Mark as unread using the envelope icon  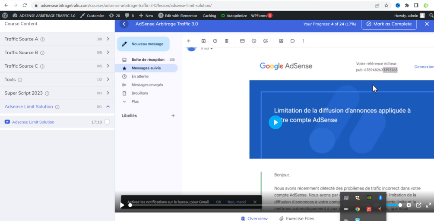(242, 41)
